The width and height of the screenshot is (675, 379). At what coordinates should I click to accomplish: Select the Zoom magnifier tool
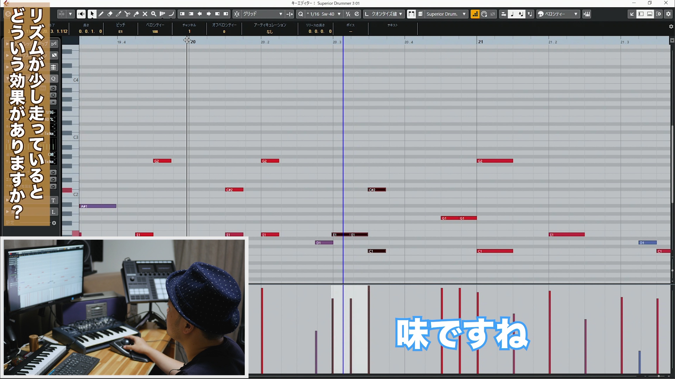pos(154,14)
